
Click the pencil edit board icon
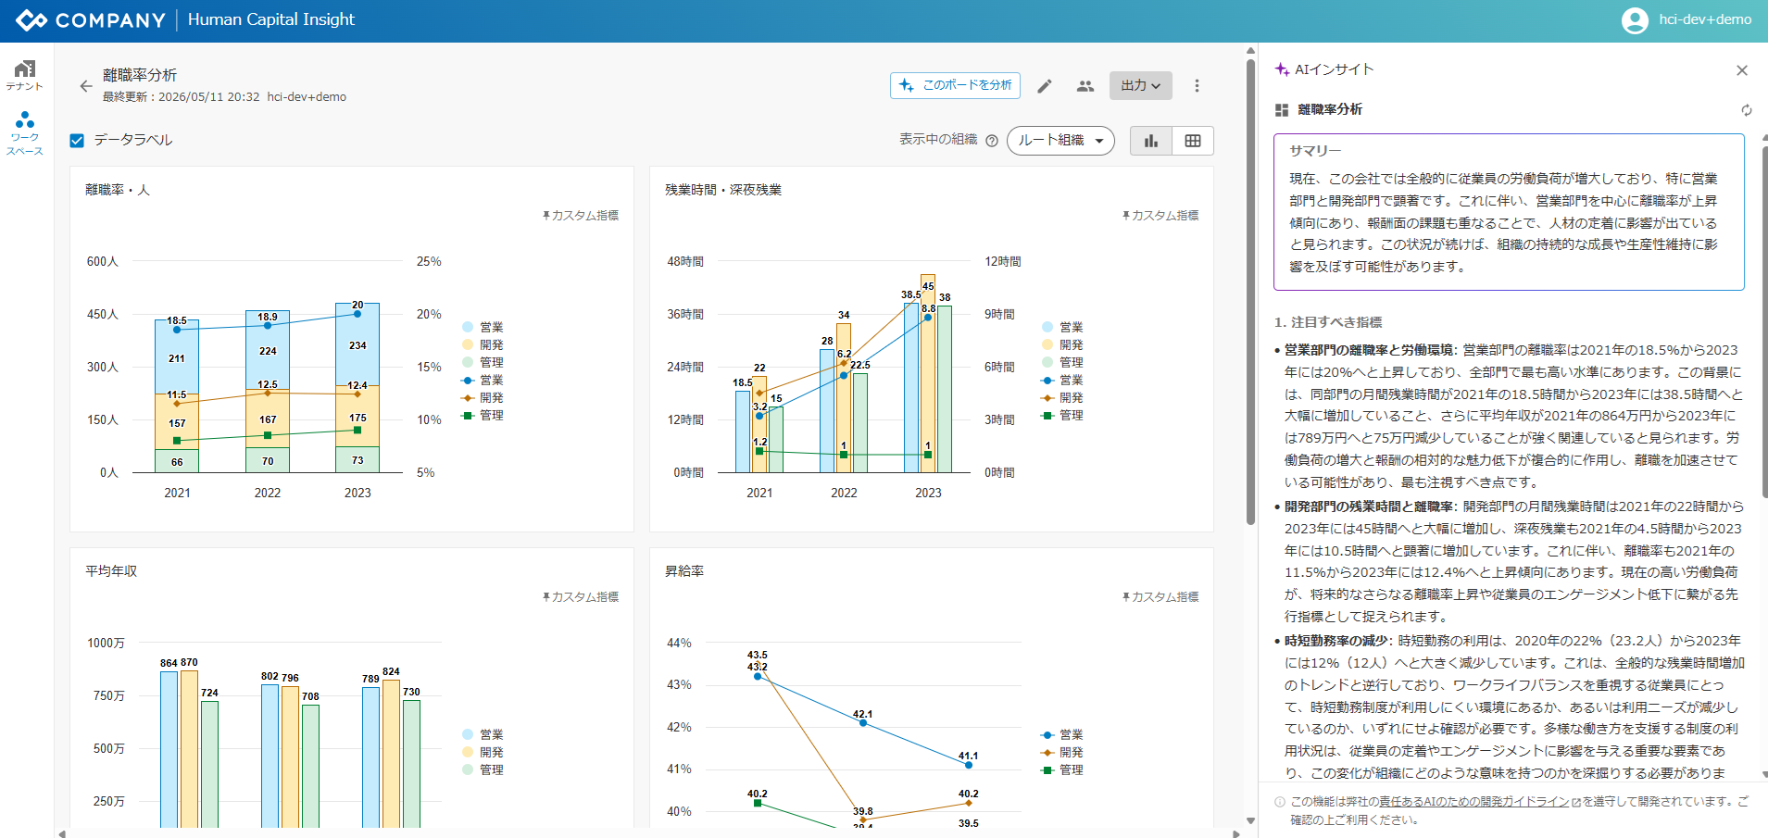point(1045,86)
